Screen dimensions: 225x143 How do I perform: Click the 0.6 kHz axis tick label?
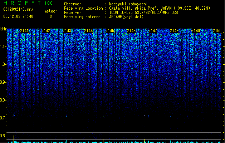tap(3, 136)
